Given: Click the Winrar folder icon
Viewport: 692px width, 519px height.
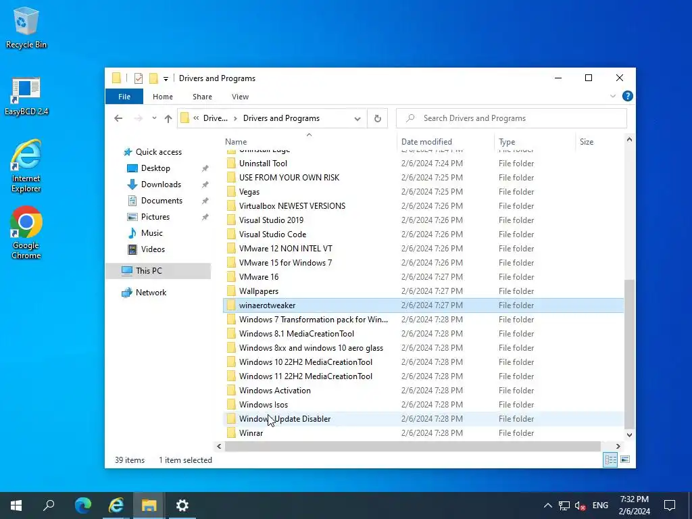Looking at the screenshot, I should pyautogui.click(x=231, y=433).
